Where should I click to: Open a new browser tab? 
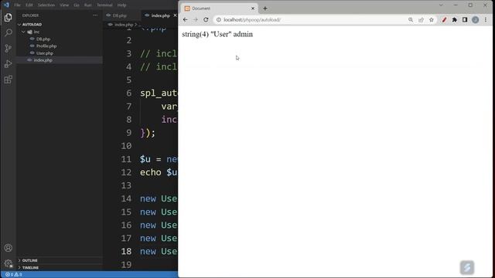pos(265,8)
